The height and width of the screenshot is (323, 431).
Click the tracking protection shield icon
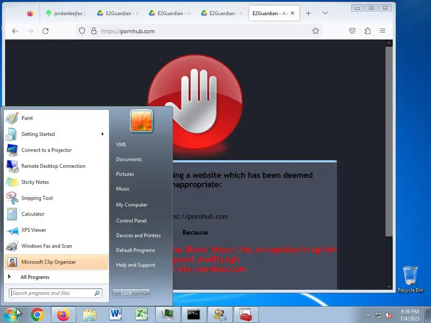tap(82, 31)
